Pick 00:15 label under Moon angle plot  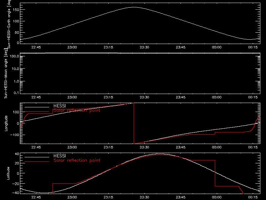pos(253,97)
